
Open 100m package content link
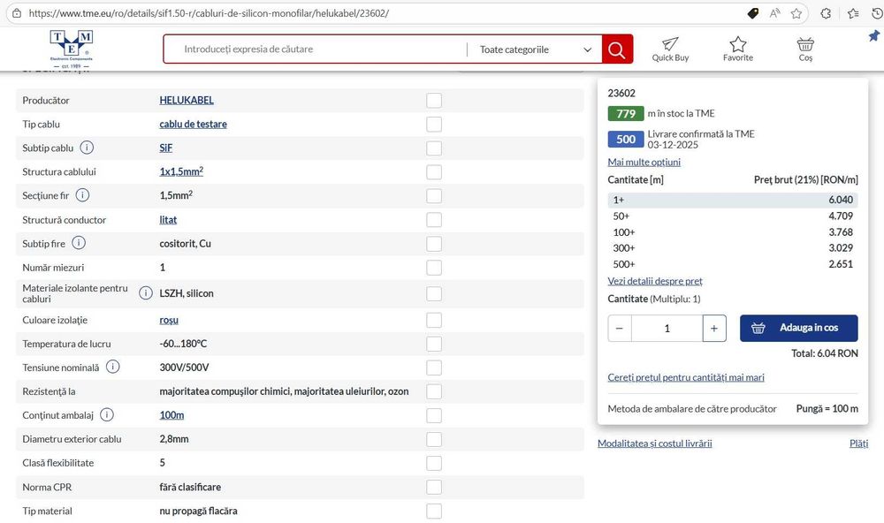tap(171, 415)
